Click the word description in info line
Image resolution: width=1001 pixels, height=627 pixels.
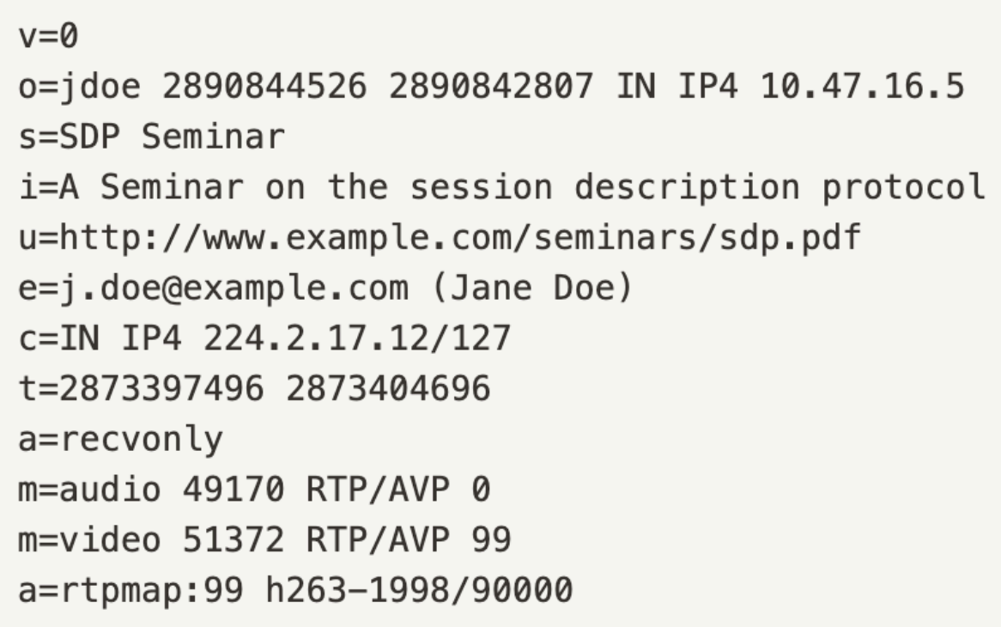[687, 188]
